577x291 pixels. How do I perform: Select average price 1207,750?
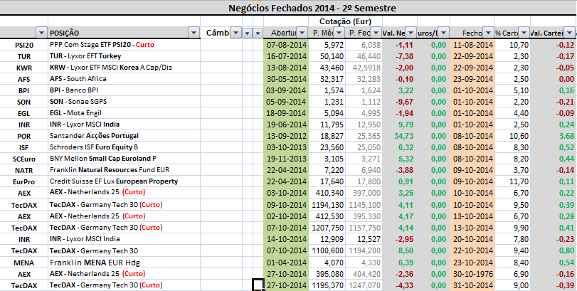[x=327, y=228]
